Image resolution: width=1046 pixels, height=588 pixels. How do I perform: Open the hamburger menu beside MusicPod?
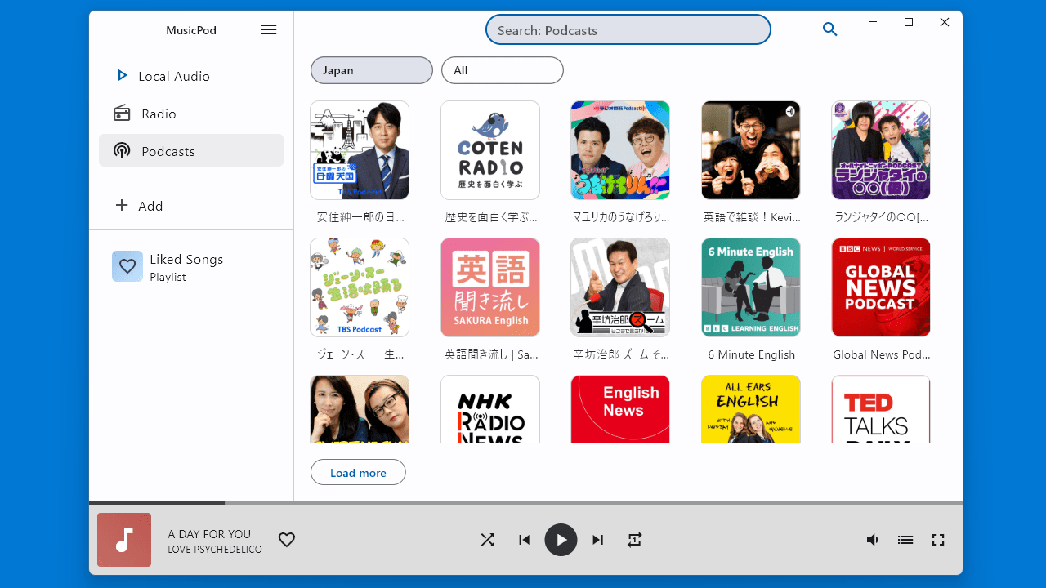pyautogui.click(x=269, y=30)
